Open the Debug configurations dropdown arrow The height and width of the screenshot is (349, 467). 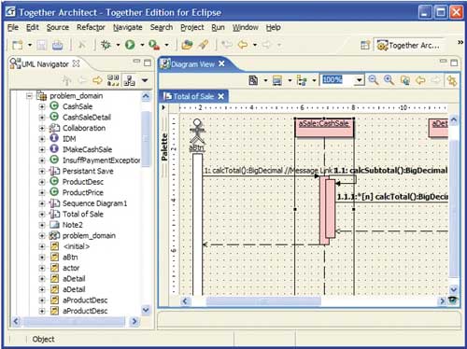[118, 45]
